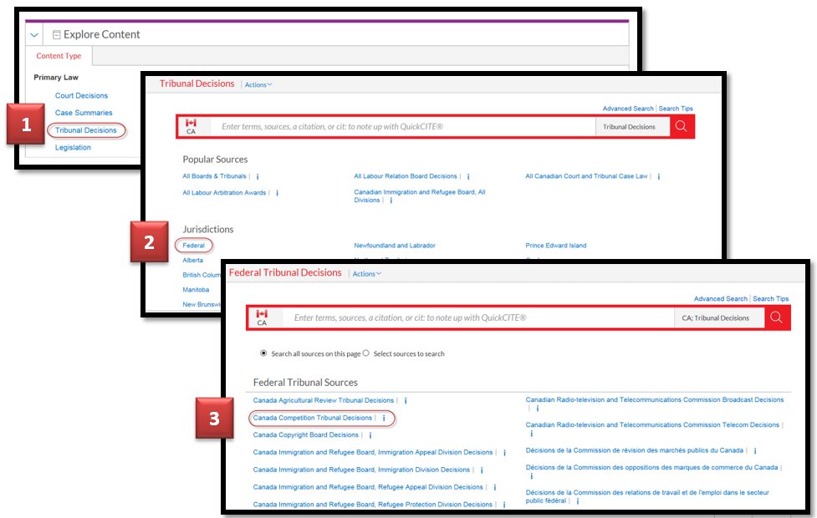817x518 pixels.
Task: Show info for Immigration Division Decisions
Action: [x=482, y=470]
